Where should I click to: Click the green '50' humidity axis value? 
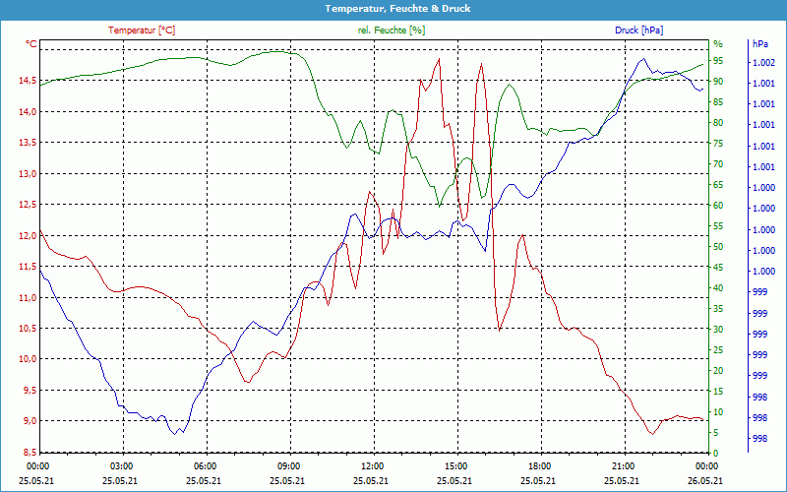(718, 247)
